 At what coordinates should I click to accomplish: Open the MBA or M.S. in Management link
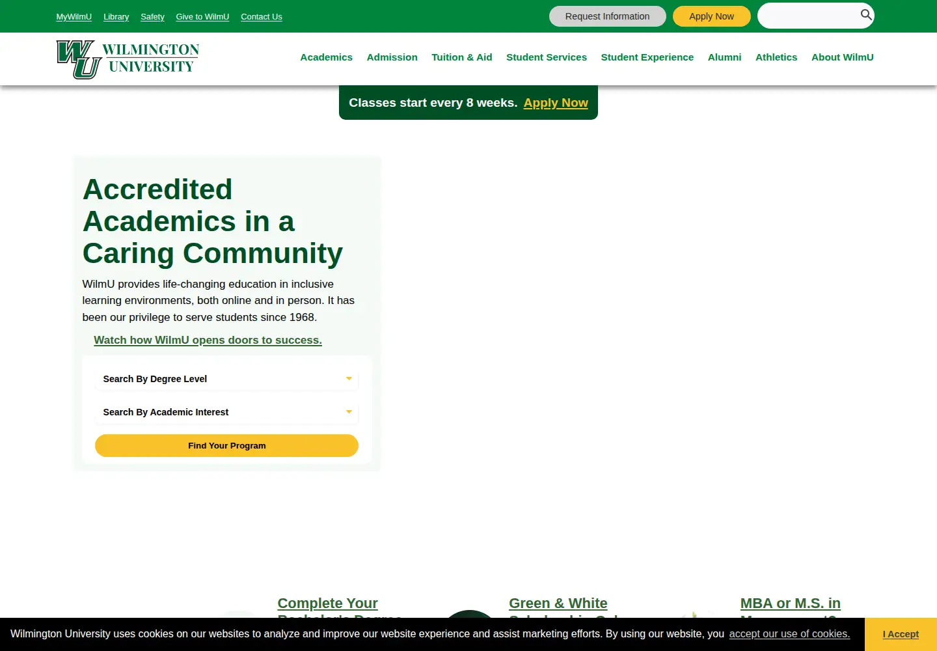click(x=790, y=607)
